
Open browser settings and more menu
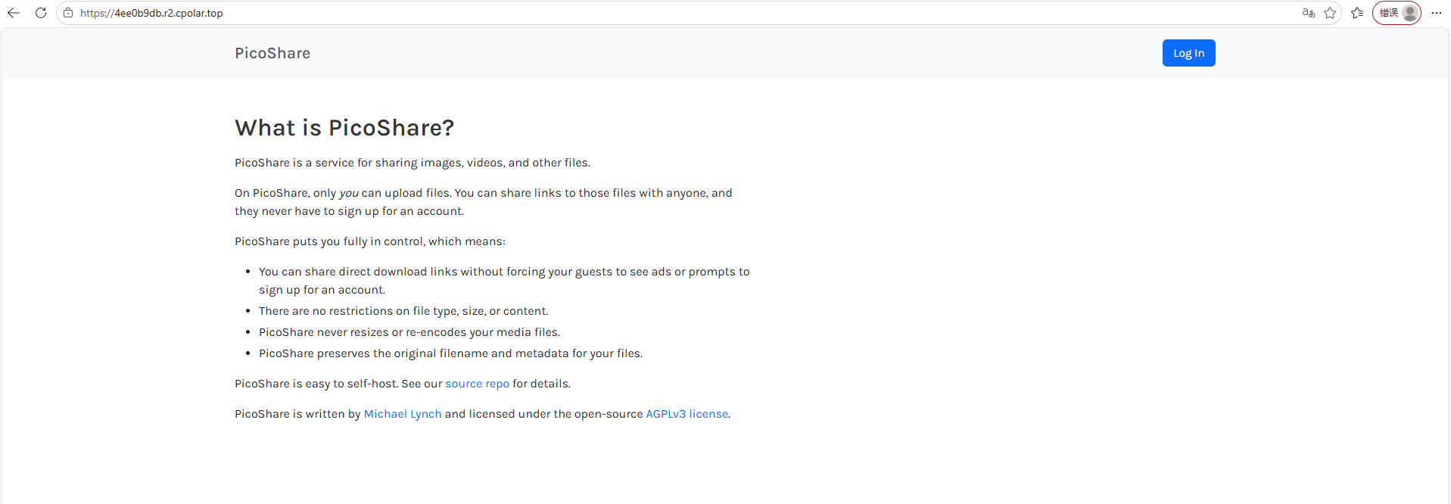point(1437,13)
